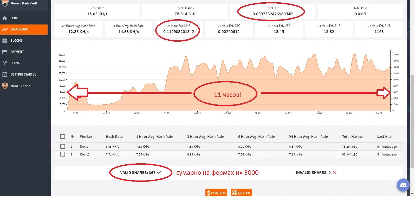The image size is (416, 224).
Task: Sort by the Hash Rate column header
Action: pos(114,136)
